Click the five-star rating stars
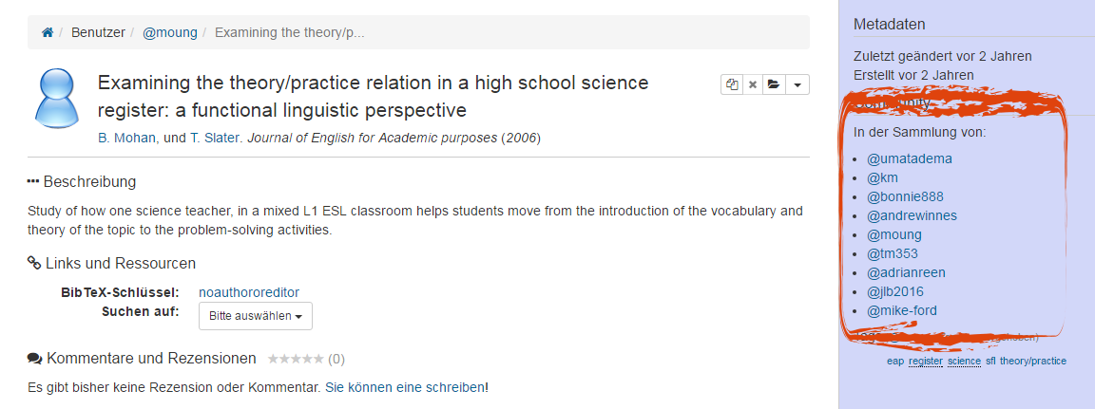 296,359
